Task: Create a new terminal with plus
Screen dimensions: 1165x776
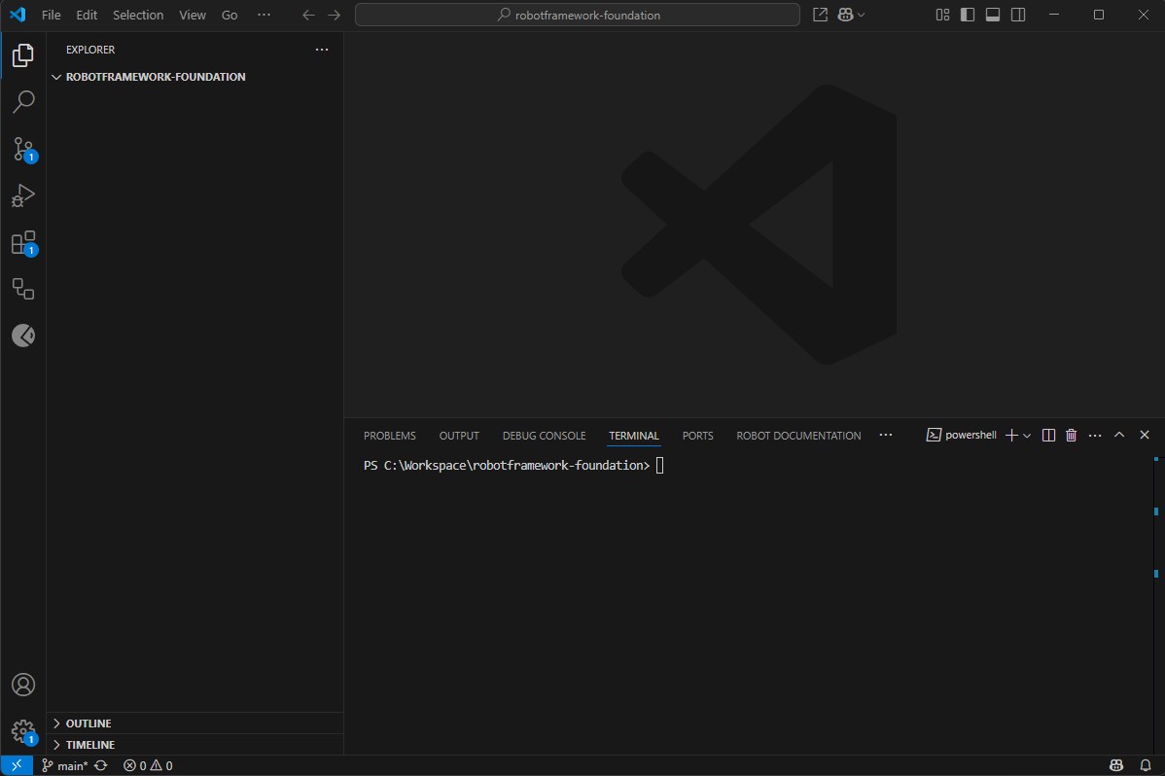Action: tap(1011, 436)
